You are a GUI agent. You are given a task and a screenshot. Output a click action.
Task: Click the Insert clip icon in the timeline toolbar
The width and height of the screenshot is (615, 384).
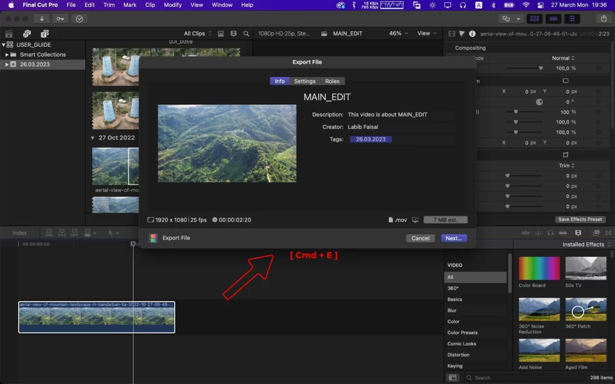(62, 233)
